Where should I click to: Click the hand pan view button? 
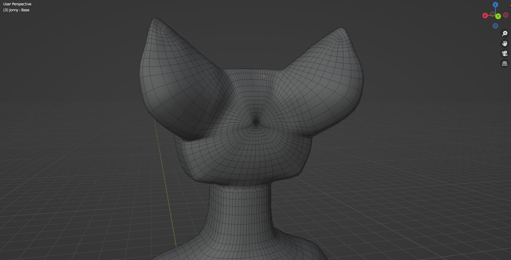point(505,43)
